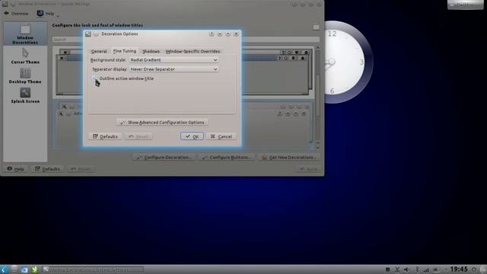Click the Window Decorations taskbar entry
Image resolution: width=487 pixels, height=274 pixels.
coord(93,269)
